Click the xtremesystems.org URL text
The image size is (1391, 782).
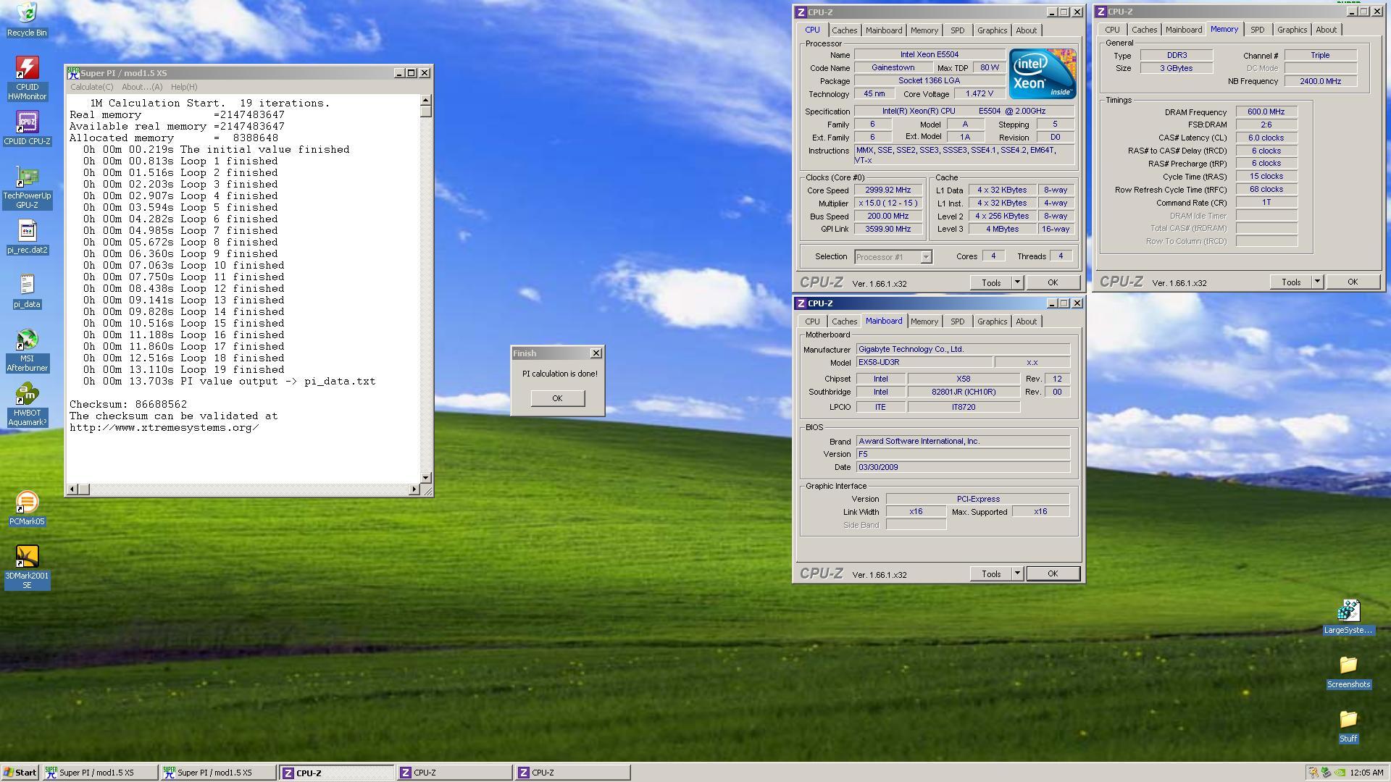(164, 428)
